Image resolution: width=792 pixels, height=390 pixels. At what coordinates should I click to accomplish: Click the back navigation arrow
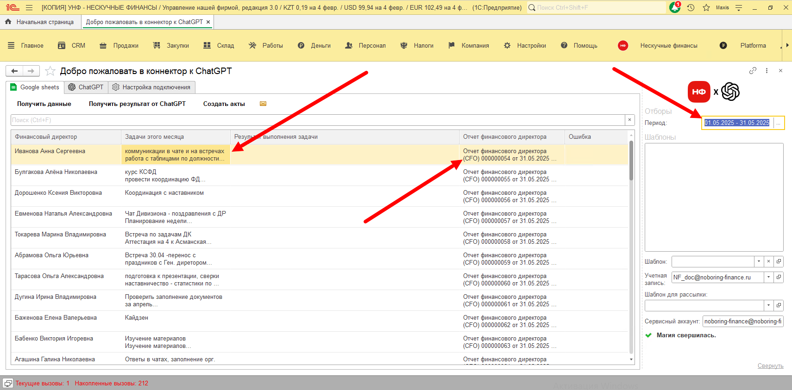tap(14, 71)
